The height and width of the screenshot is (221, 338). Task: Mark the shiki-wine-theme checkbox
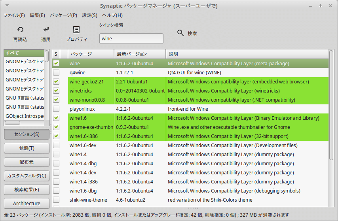click(56, 200)
